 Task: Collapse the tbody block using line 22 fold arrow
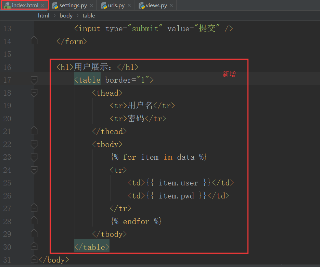coord(34,144)
